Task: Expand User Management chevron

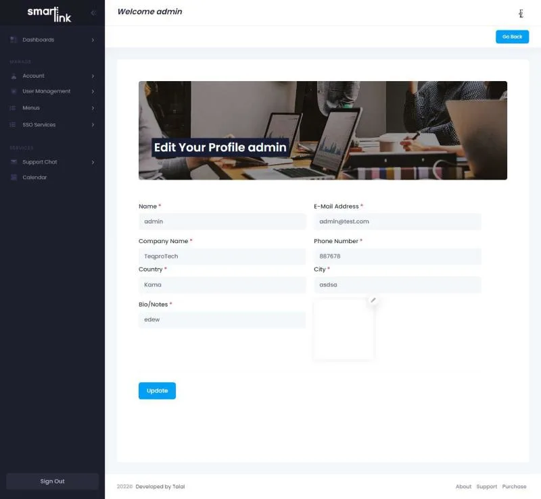Action: [93, 91]
